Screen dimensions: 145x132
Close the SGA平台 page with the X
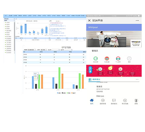pos(89,20)
